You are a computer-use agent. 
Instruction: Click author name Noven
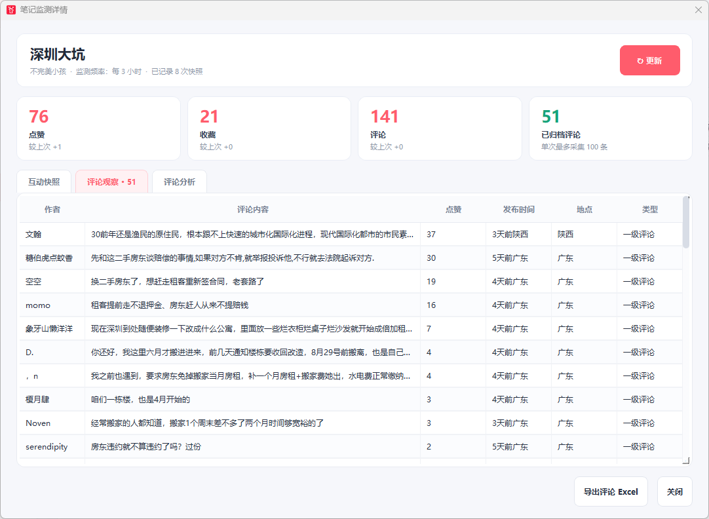[38, 423]
